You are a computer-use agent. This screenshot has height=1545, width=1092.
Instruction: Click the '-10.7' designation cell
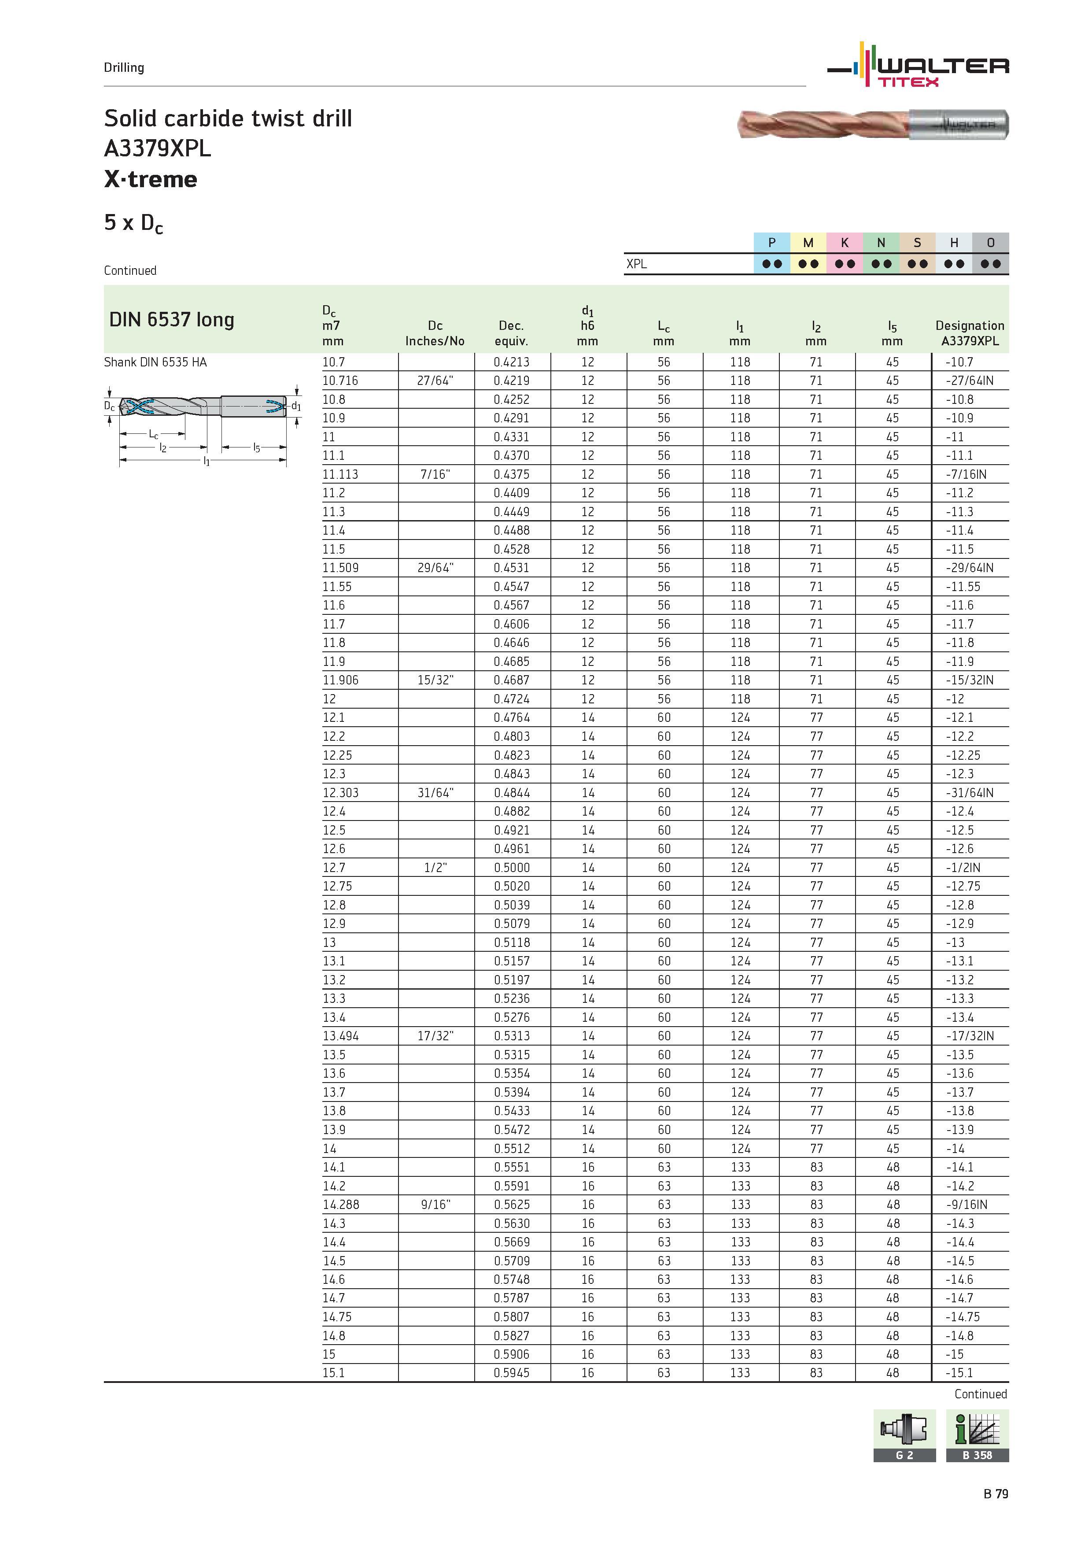959,362
